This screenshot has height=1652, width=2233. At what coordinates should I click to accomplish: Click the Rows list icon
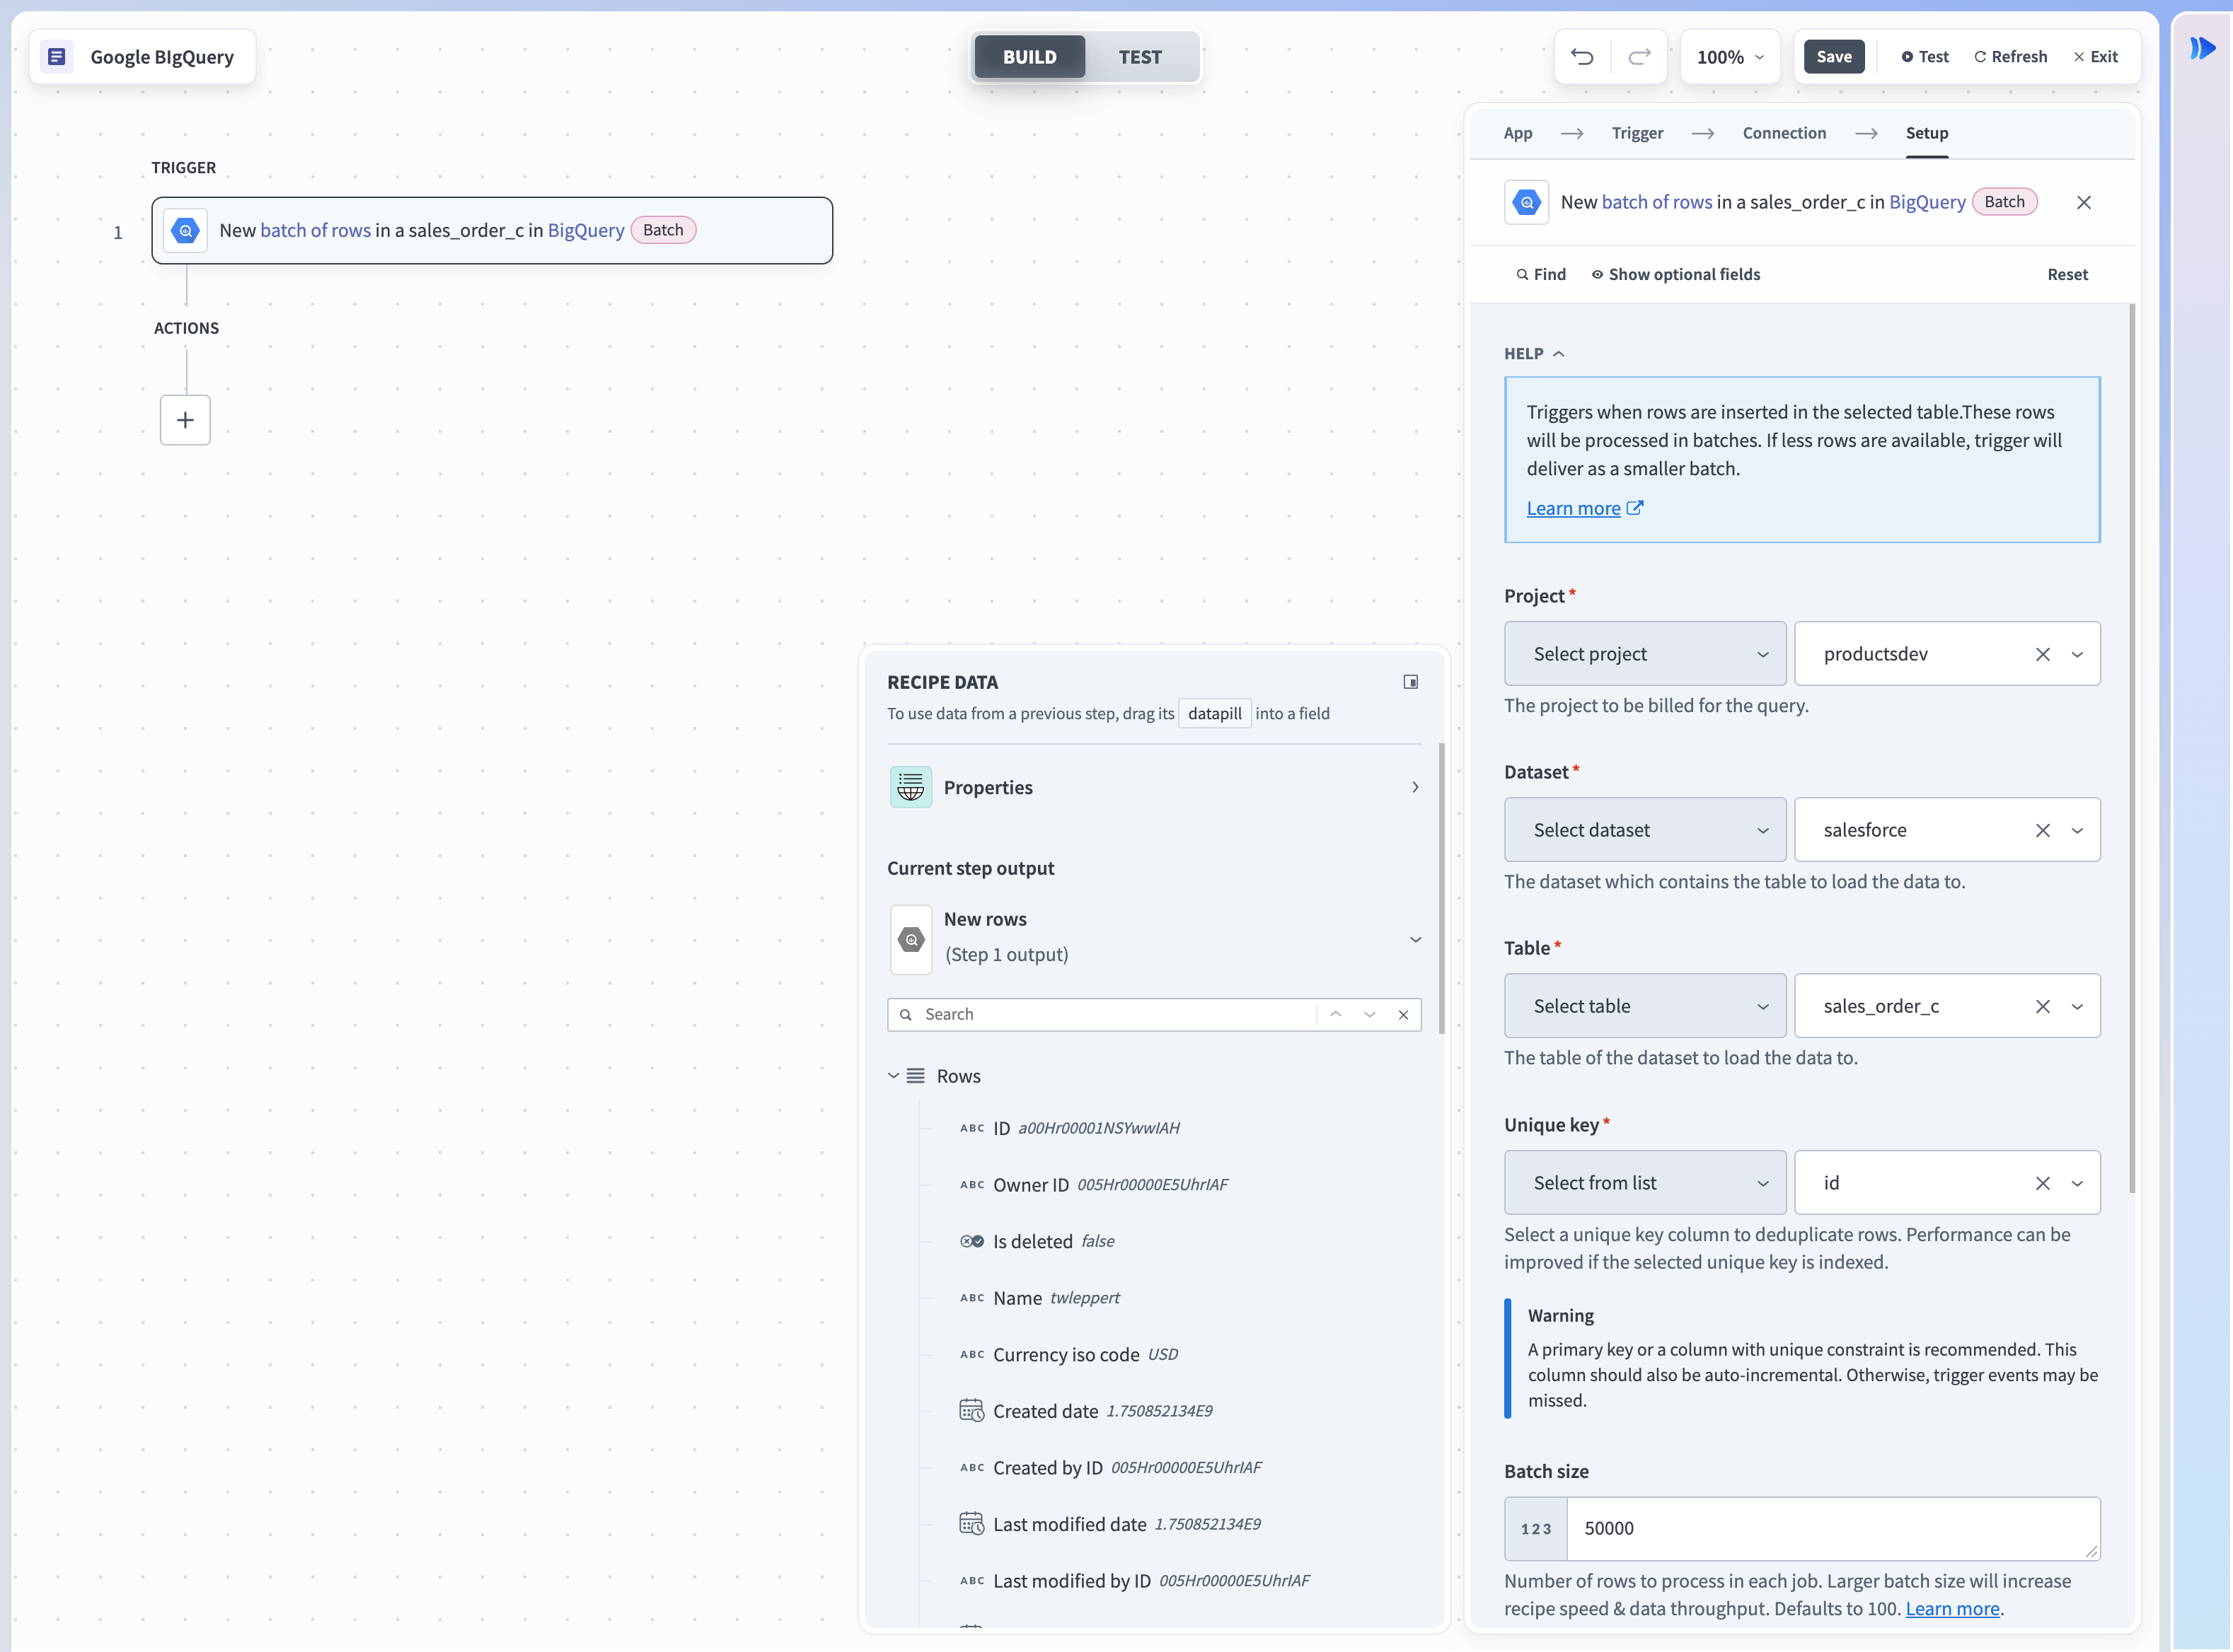click(x=916, y=1076)
